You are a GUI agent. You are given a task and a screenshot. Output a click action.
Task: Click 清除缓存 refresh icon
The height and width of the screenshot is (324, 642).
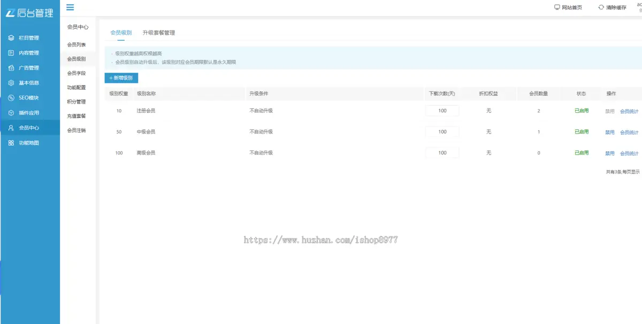[601, 7]
